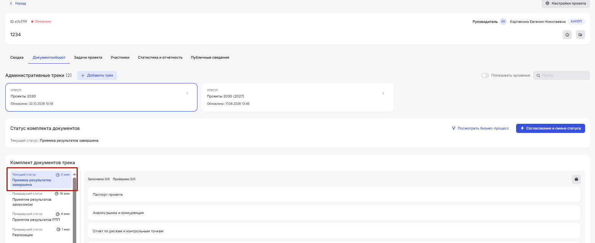595x243 pixels.
Task: Click the Комплект документов трека heading
Action: (43, 163)
